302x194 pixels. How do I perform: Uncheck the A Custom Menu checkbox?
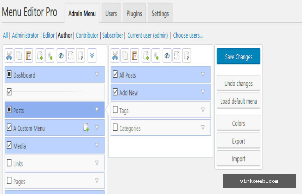9,127
